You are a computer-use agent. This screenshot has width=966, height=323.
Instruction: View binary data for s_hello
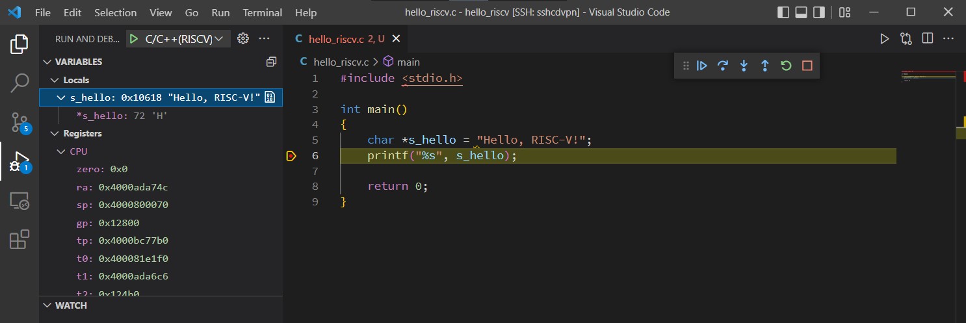tap(270, 97)
